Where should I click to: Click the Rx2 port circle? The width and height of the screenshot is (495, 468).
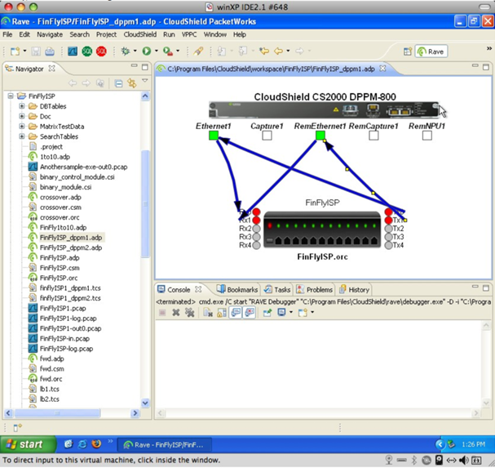click(x=256, y=229)
